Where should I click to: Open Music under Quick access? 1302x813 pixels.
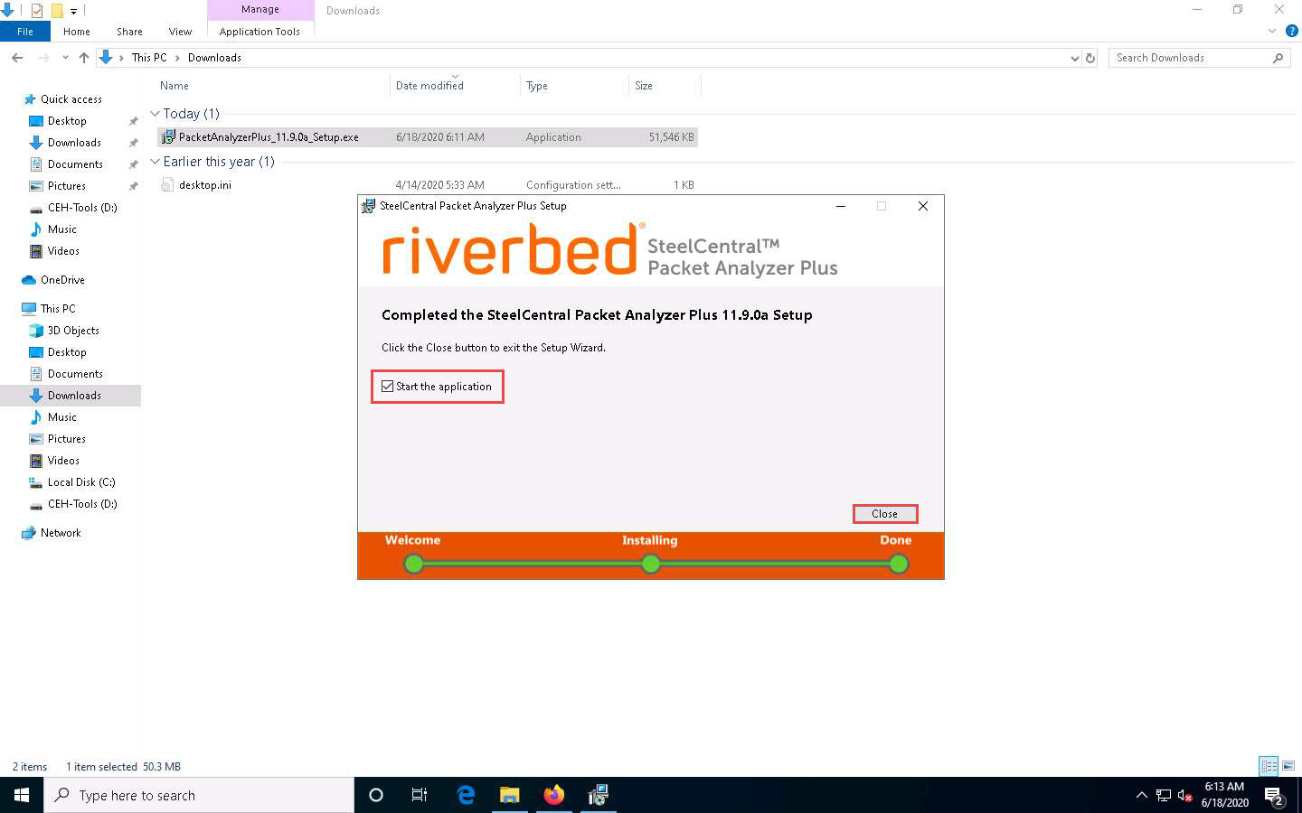point(61,229)
